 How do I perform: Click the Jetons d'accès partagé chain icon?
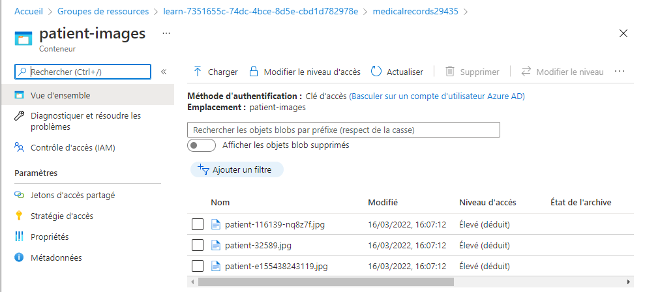(20, 195)
